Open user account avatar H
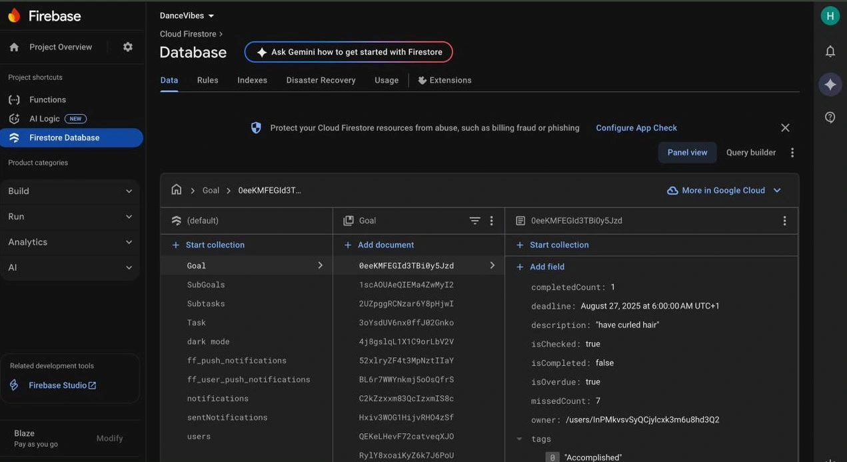This screenshot has width=847, height=462. pos(830,16)
